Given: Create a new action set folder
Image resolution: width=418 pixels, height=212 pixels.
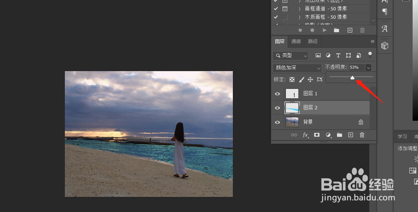Looking at the screenshot, I should [336, 30].
